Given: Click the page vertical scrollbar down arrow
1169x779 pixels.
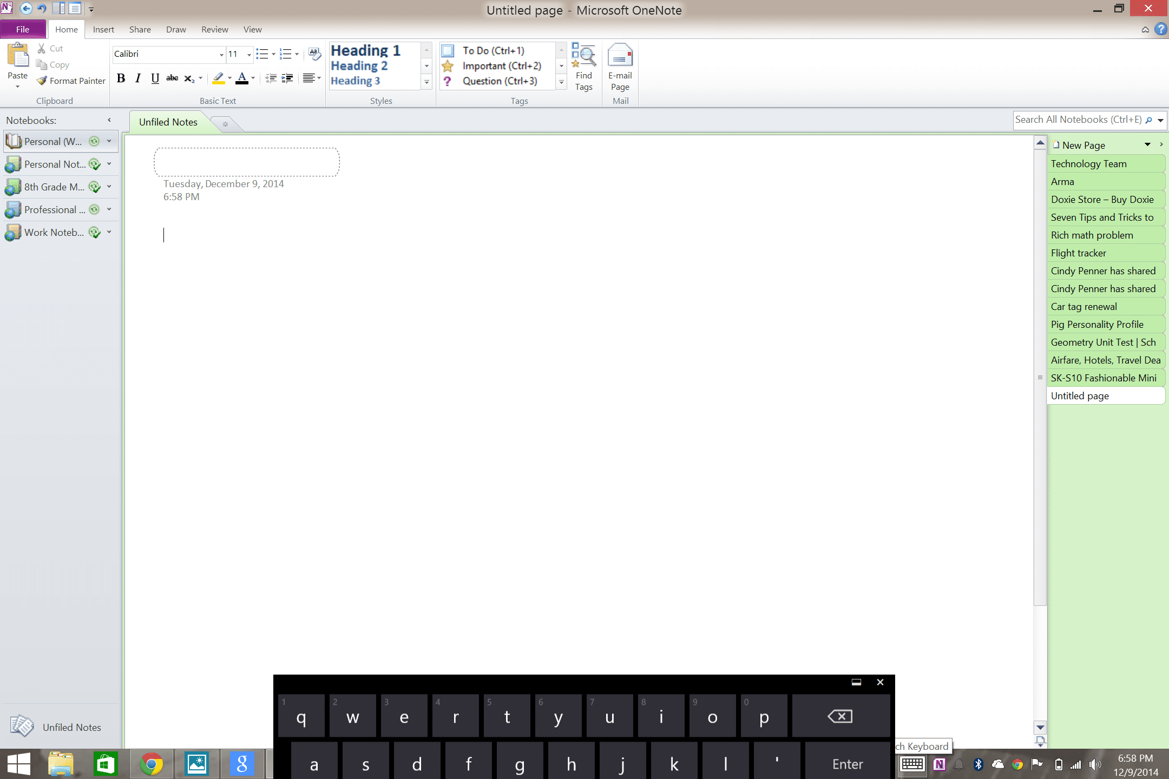Looking at the screenshot, I should pos(1040,727).
